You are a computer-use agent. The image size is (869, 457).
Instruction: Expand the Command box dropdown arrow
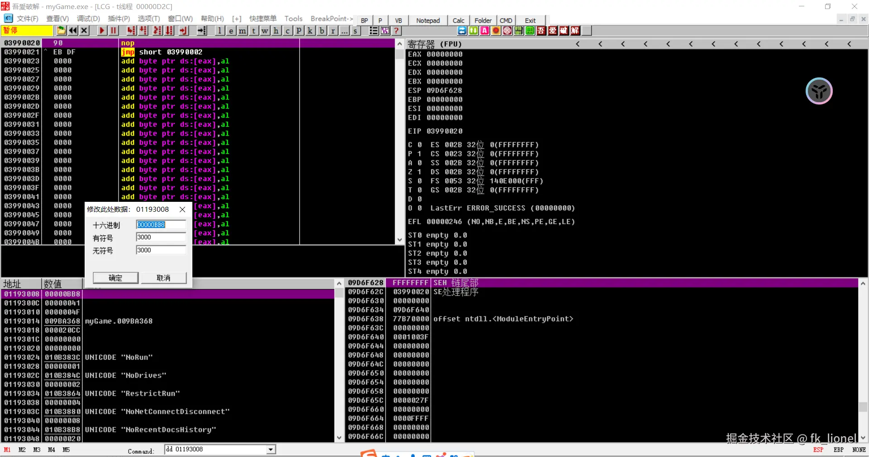pyautogui.click(x=271, y=449)
